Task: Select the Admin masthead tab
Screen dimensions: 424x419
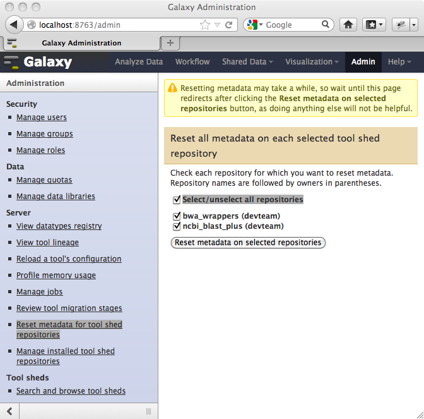Action: point(363,62)
